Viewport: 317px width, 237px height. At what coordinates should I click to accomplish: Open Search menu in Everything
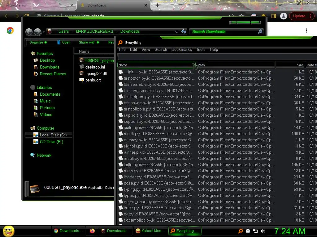tap(161, 50)
